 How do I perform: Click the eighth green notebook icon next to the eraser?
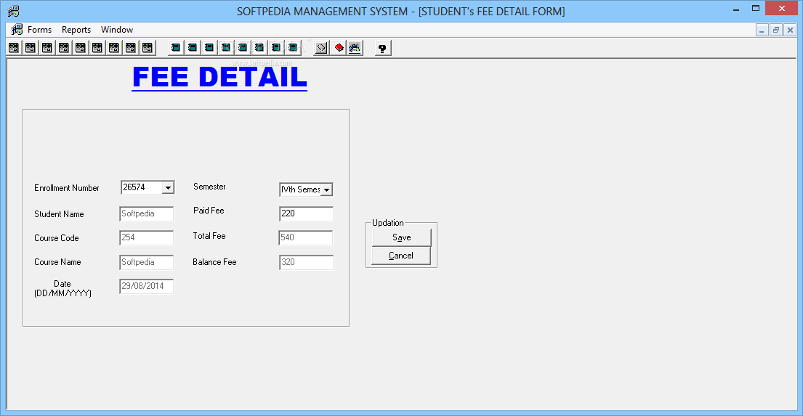(293, 48)
